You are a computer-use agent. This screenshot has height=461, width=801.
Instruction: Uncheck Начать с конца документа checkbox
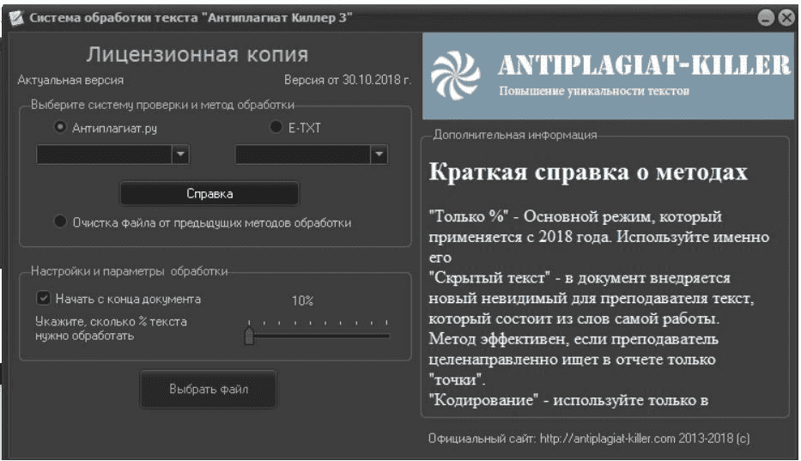click(44, 298)
